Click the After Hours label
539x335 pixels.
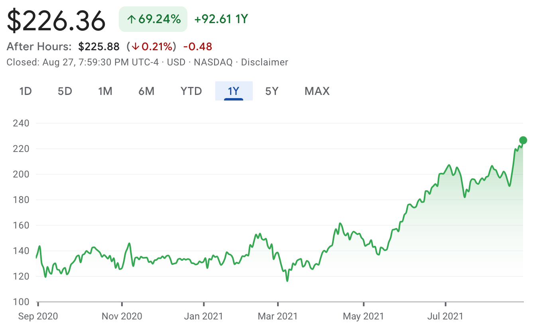point(39,47)
